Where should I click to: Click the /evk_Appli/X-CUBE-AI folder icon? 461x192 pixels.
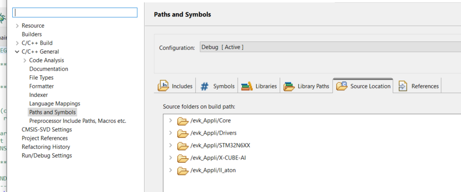182,158
